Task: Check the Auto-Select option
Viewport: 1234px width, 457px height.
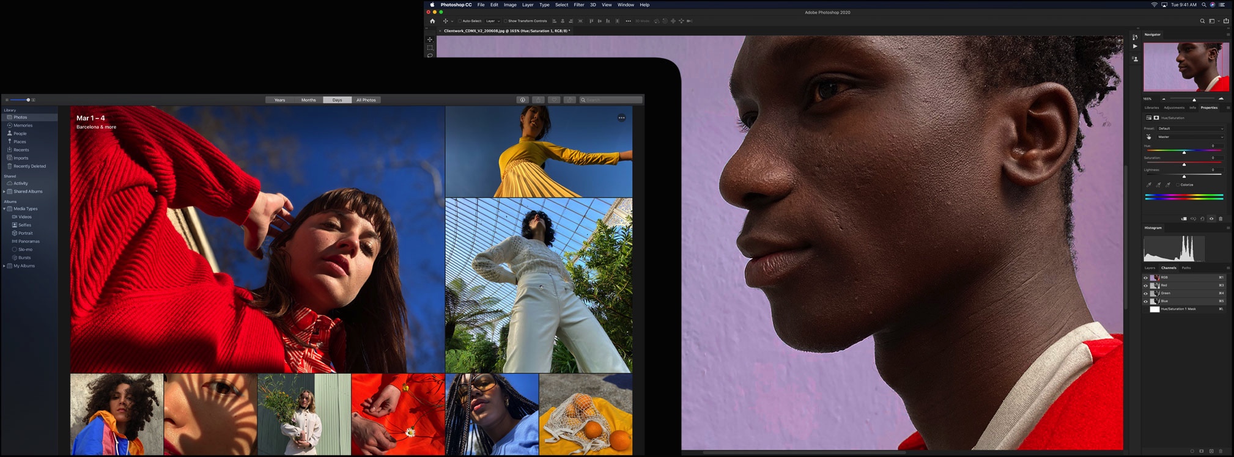Action: click(460, 21)
